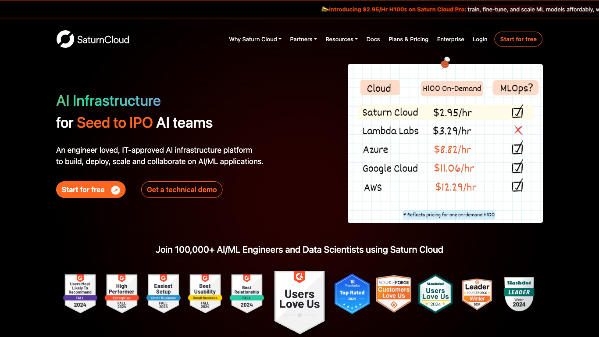Screen dimensions: 599x337
Task: Open the Easiest Setup Small Business badge
Action: (164, 294)
